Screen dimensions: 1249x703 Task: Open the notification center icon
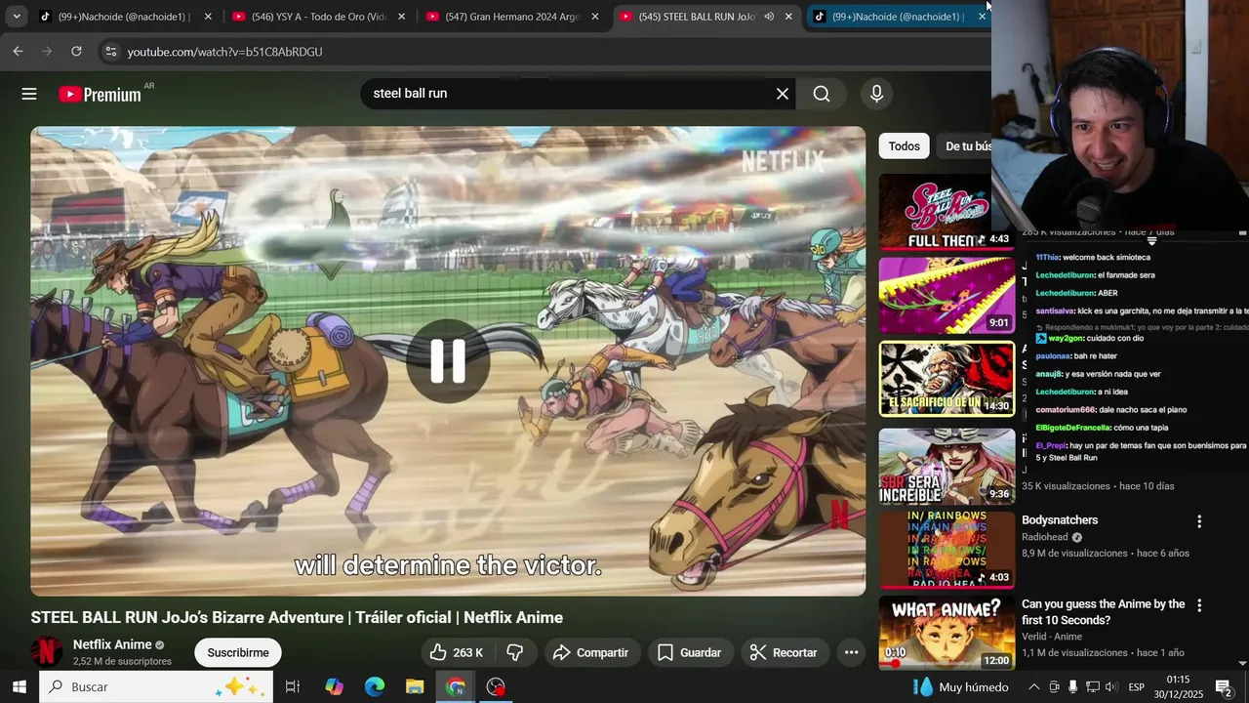coord(1223,686)
